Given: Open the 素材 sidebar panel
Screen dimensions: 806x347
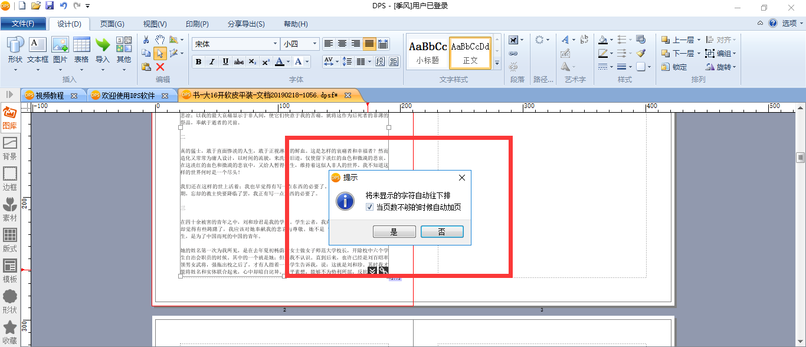Looking at the screenshot, I should pos(10,210).
